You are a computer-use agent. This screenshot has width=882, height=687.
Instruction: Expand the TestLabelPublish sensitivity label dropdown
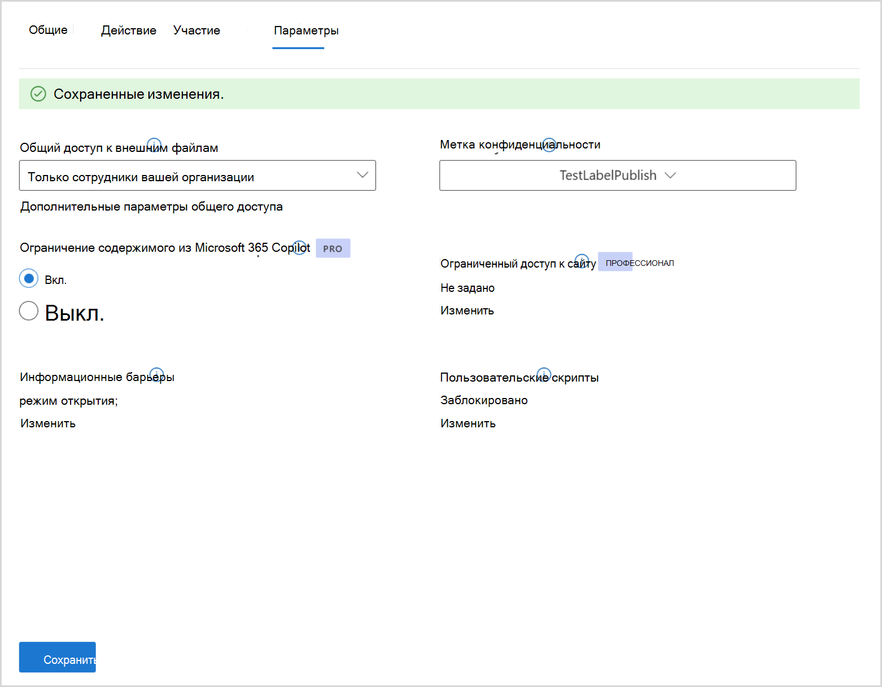coord(618,176)
